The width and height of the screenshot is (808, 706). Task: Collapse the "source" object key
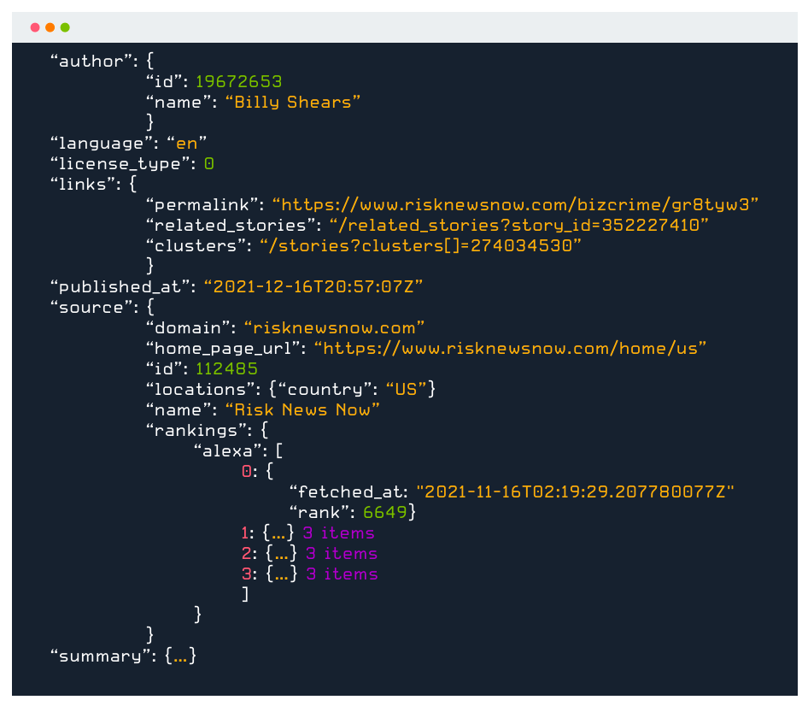91,308
